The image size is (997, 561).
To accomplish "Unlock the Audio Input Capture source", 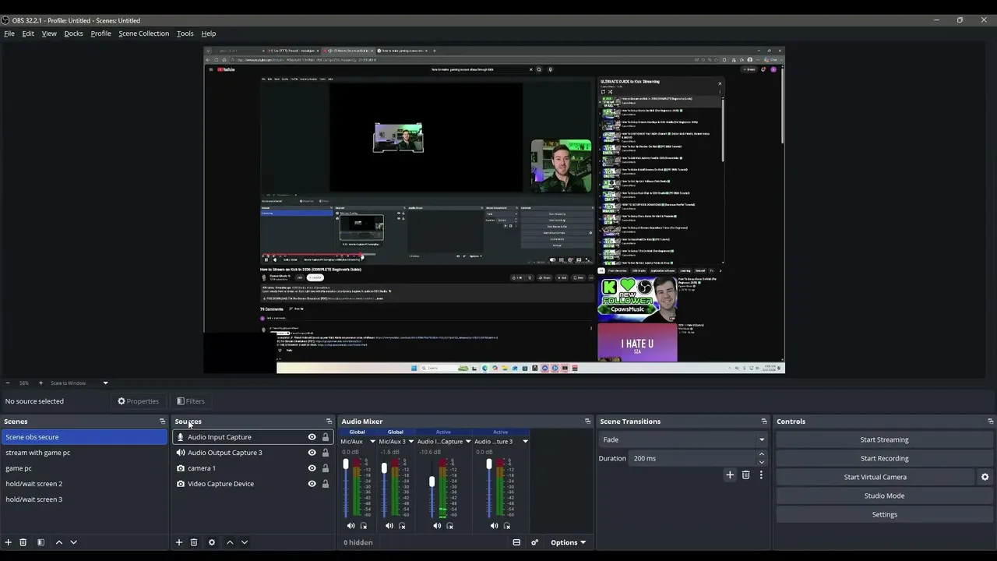I will (x=326, y=437).
